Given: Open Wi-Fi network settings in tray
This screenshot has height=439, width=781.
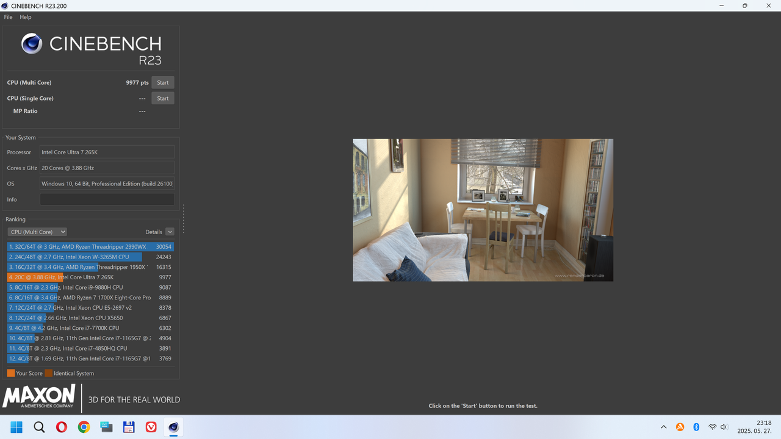Looking at the screenshot, I should click(x=712, y=427).
